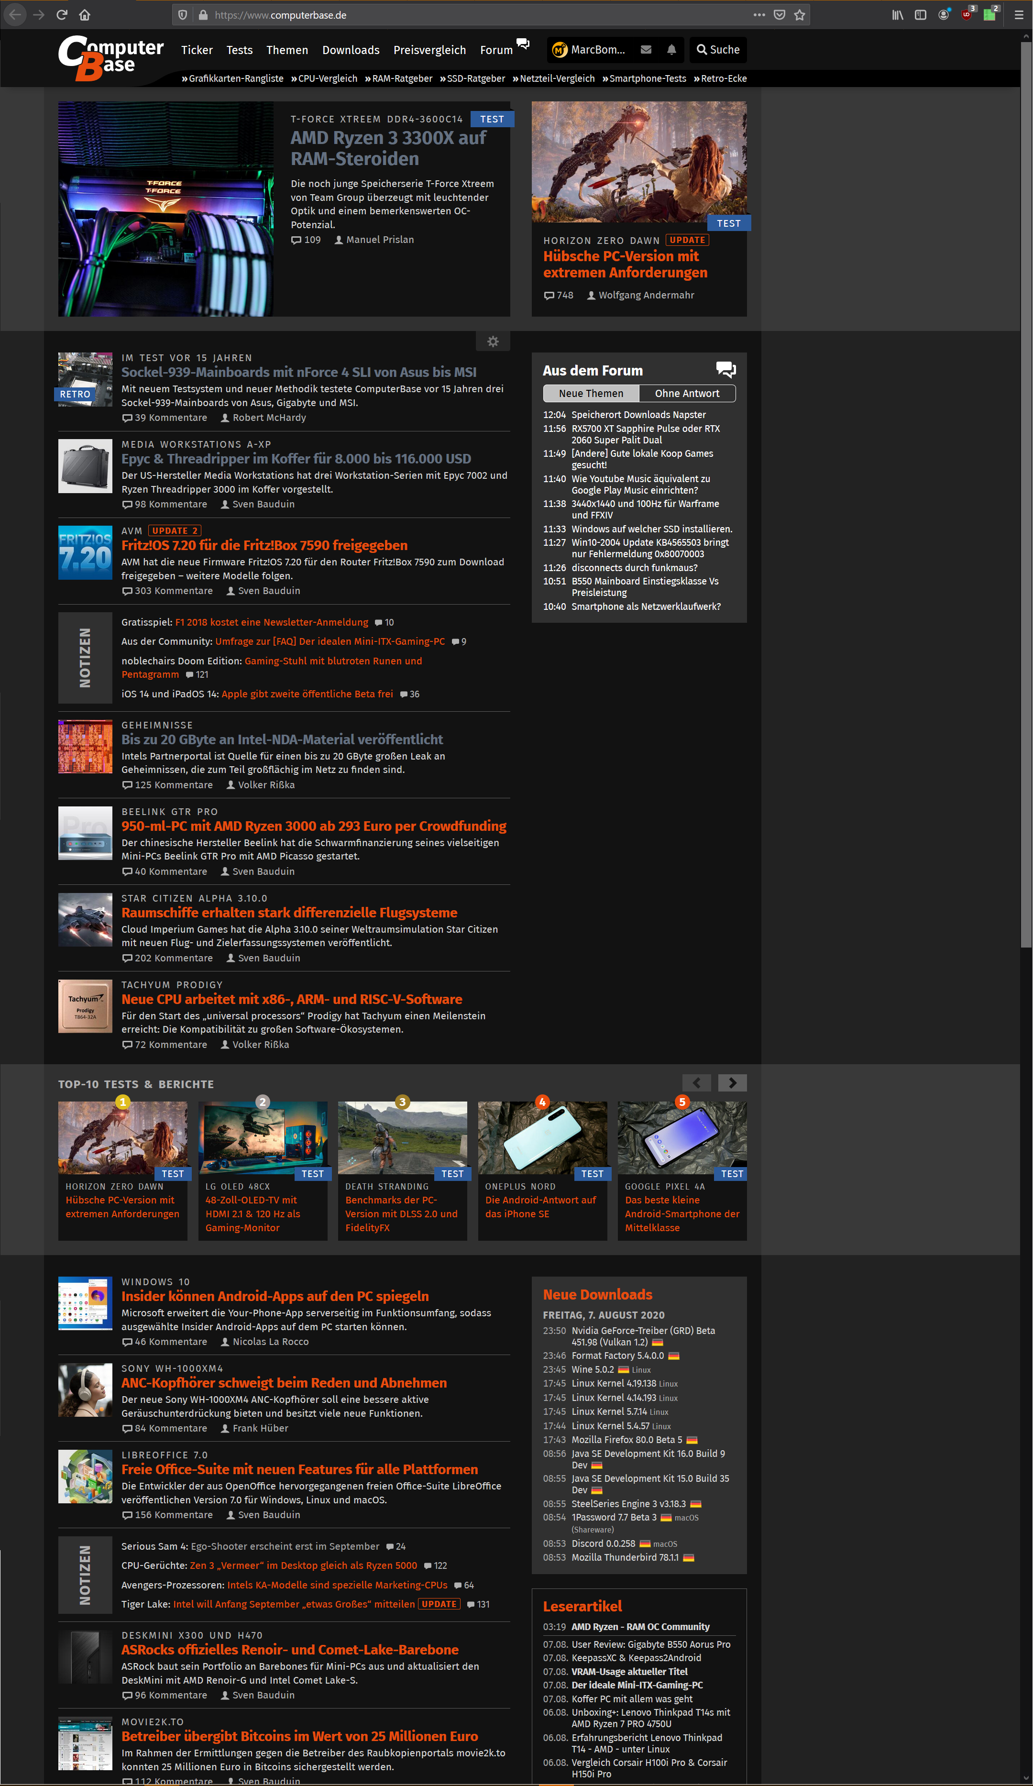Show previous Top-10 tests slide
Image resolution: width=1033 pixels, height=1786 pixels.
tap(696, 1082)
